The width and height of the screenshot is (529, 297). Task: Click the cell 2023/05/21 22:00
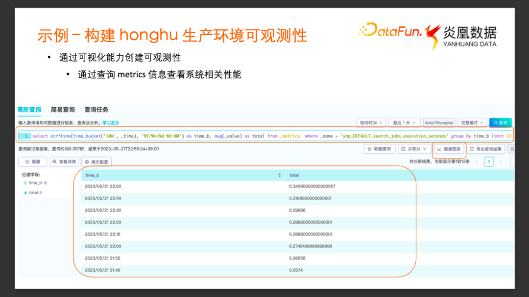coord(103,246)
